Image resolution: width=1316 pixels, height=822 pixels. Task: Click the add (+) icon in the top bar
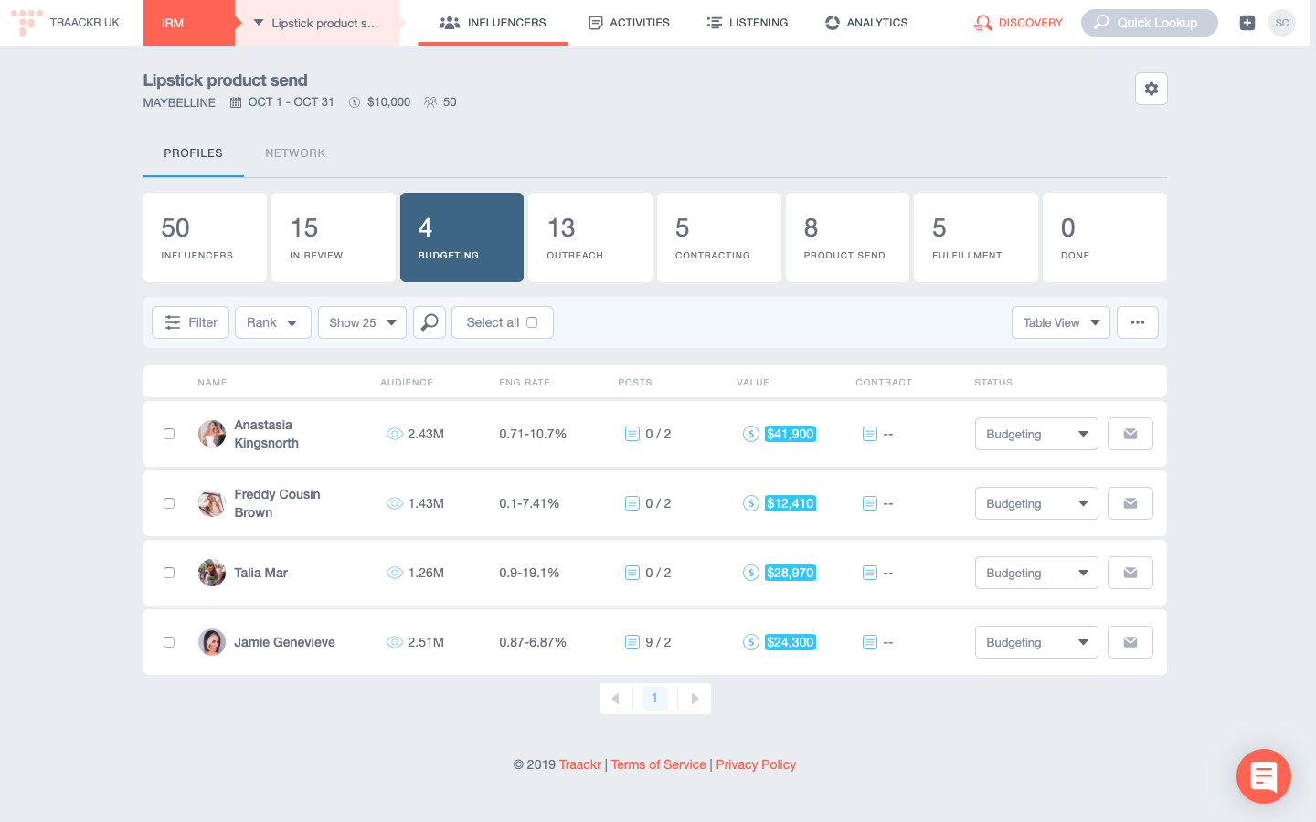pos(1247,23)
